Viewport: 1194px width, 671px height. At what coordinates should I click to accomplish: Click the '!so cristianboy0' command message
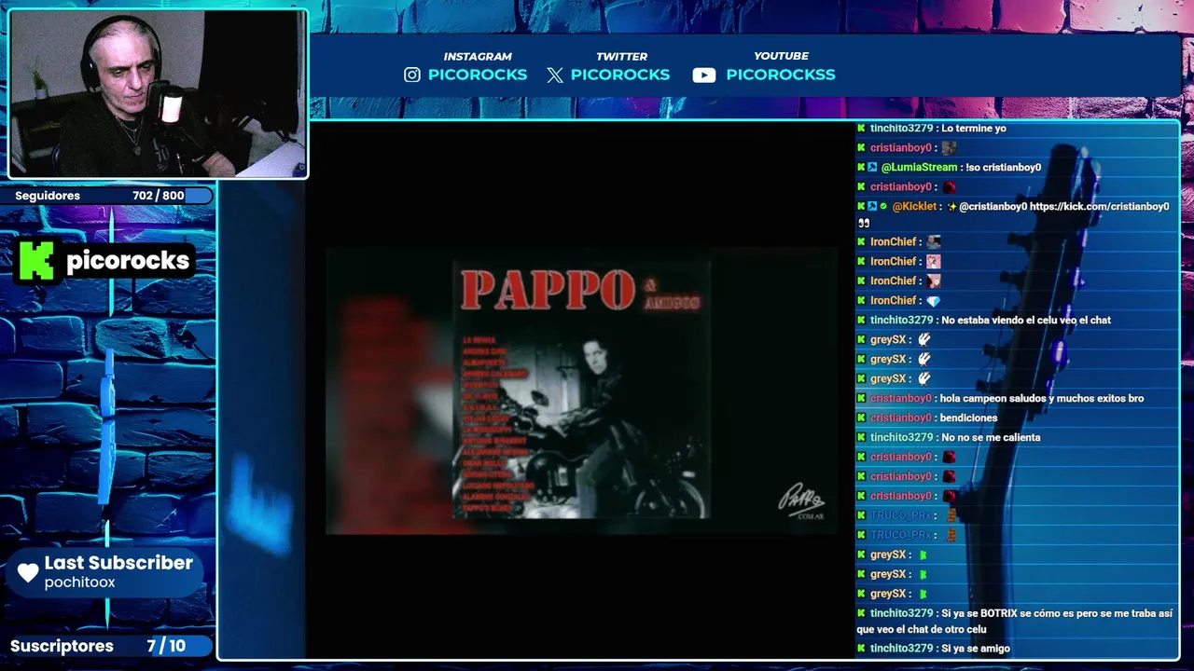pyautogui.click(x=1004, y=168)
